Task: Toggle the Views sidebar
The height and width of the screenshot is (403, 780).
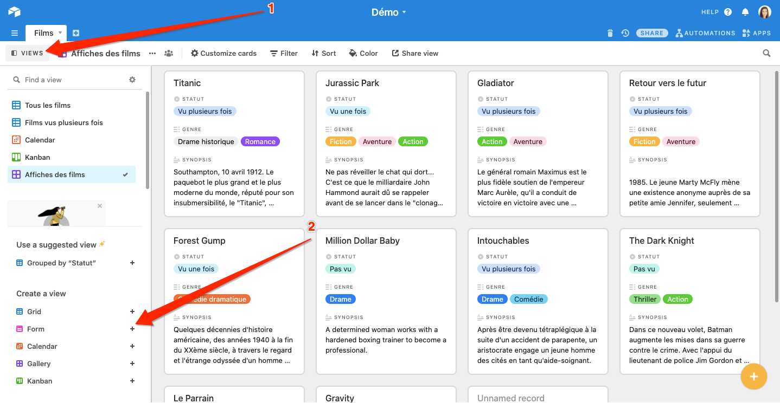Action: click(27, 53)
